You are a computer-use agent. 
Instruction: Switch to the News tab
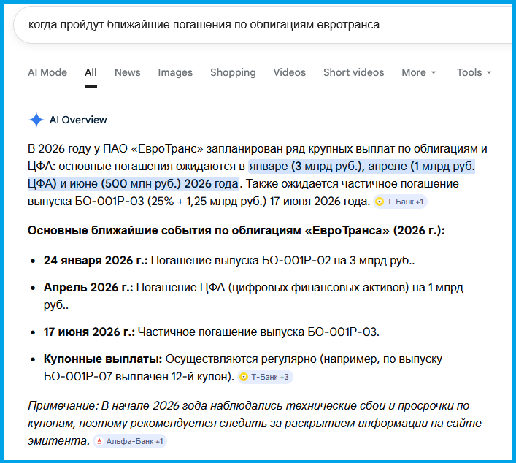(127, 72)
